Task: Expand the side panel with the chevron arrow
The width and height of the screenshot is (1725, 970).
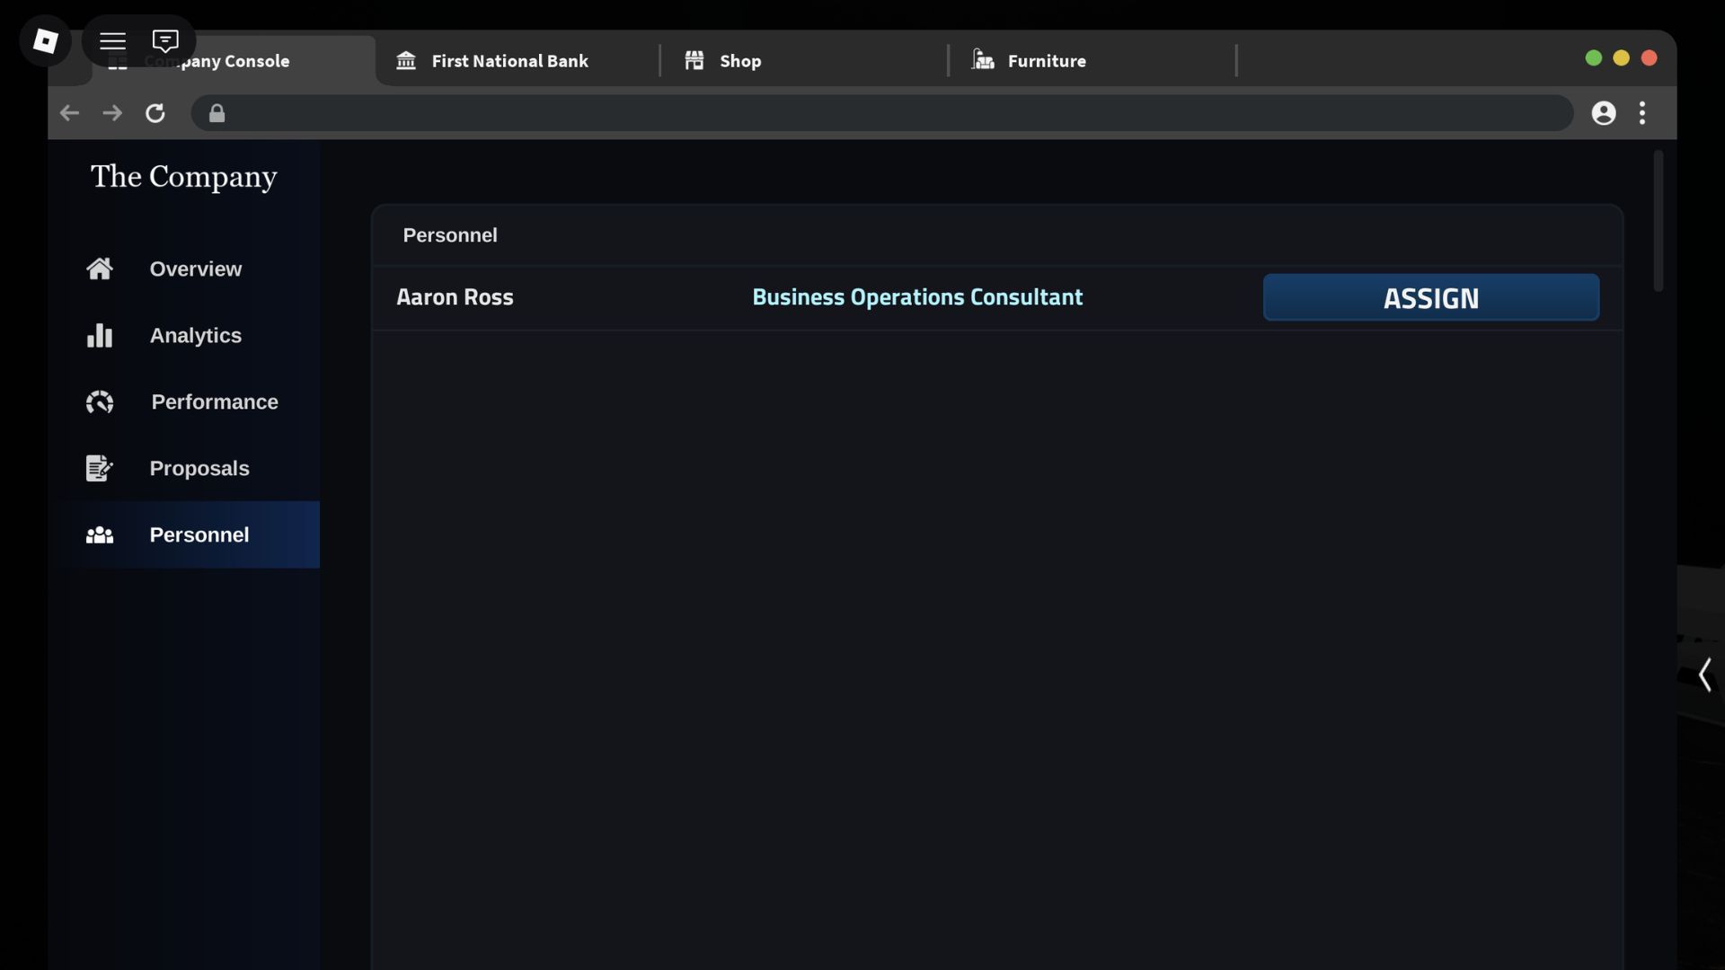Action: pyautogui.click(x=1704, y=675)
